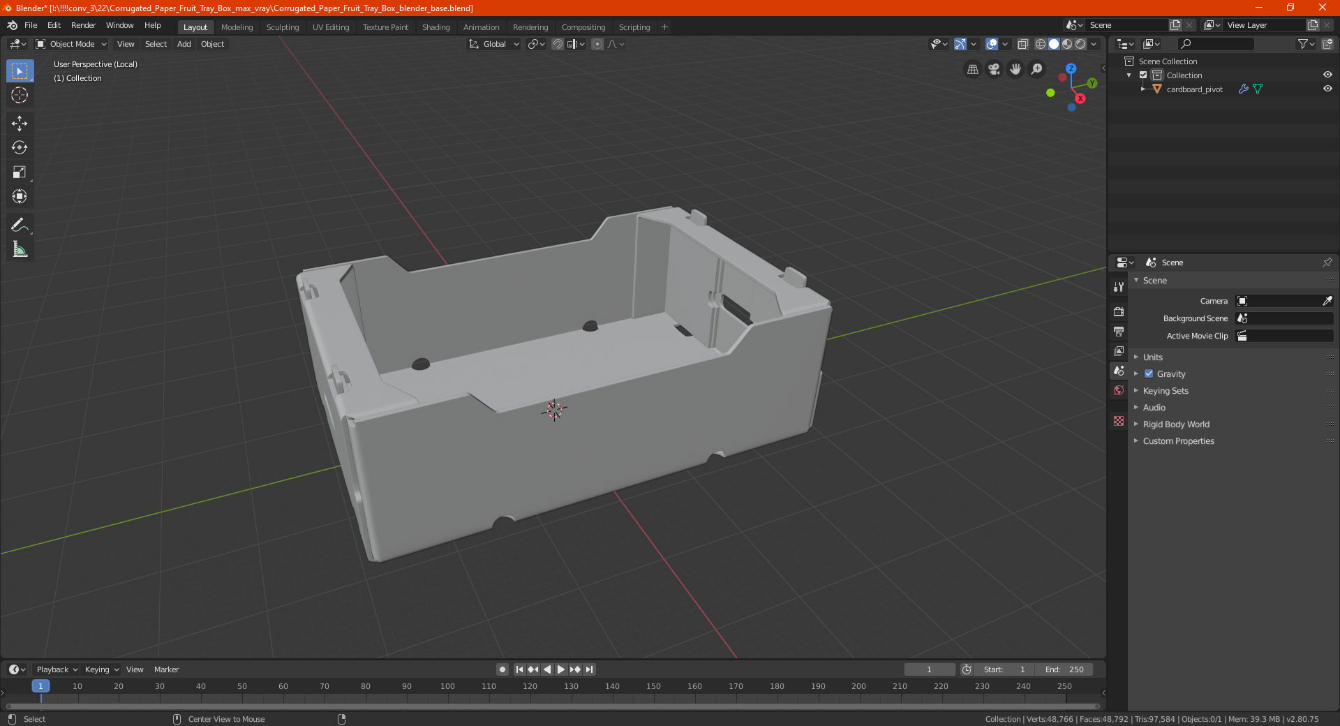Pin the Scene properties panel
Image resolution: width=1340 pixels, height=726 pixels.
pyautogui.click(x=1327, y=262)
